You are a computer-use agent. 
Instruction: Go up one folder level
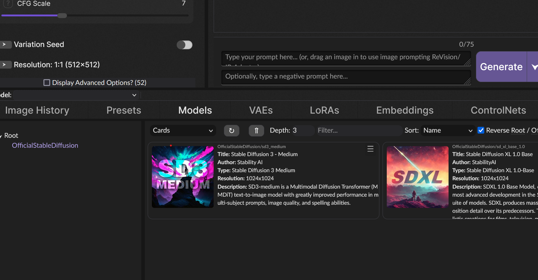[256, 130]
